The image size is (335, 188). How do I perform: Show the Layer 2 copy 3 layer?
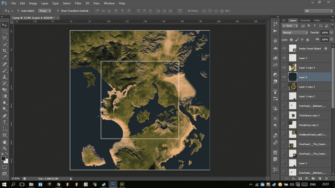click(x=284, y=86)
